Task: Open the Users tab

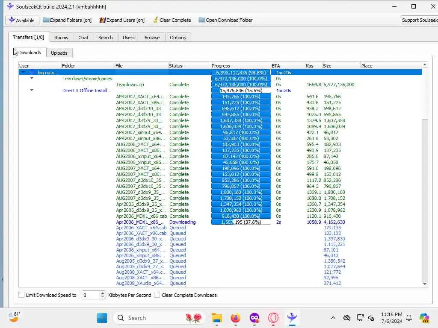Action: 128,38
